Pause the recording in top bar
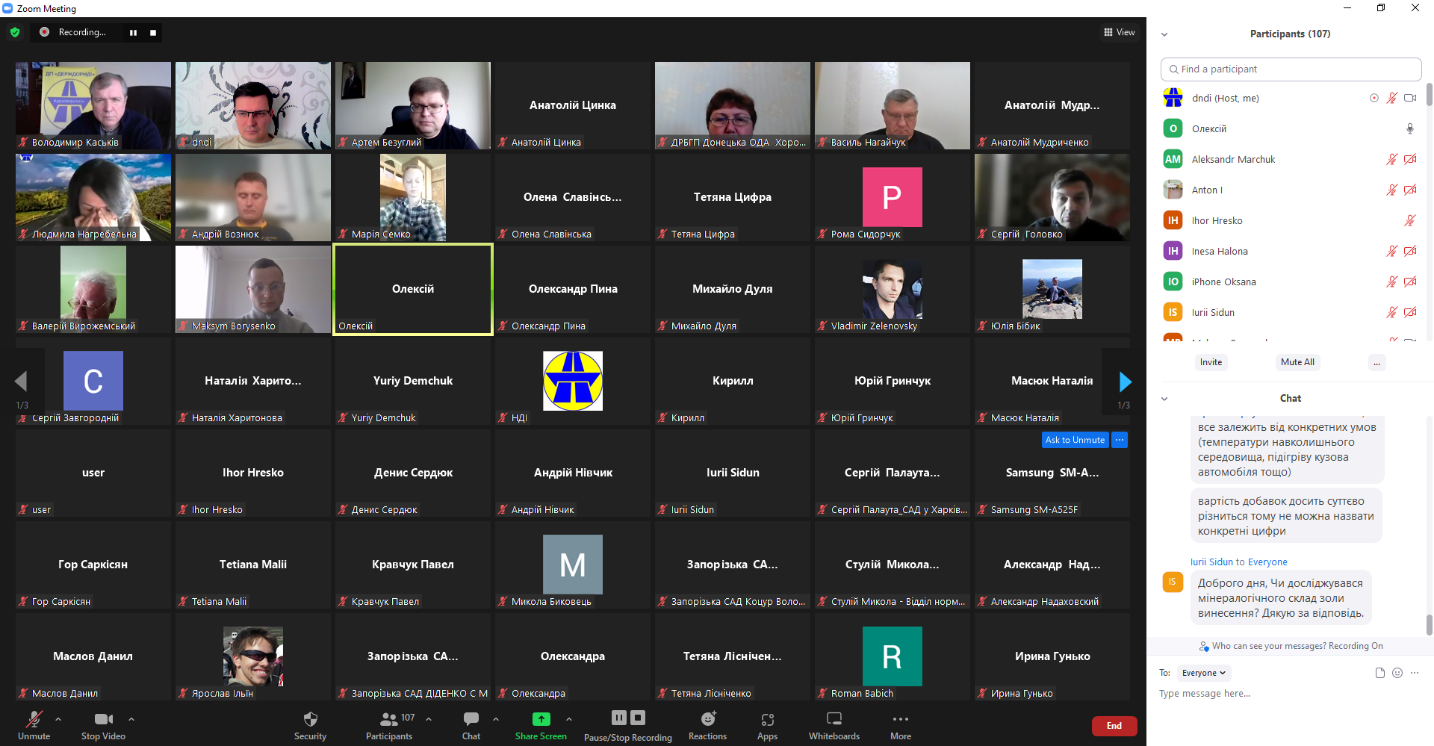The image size is (1434, 746). [134, 33]
